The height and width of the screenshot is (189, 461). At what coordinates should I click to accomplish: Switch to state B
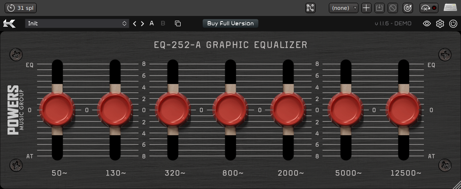[x=163, y=23]
